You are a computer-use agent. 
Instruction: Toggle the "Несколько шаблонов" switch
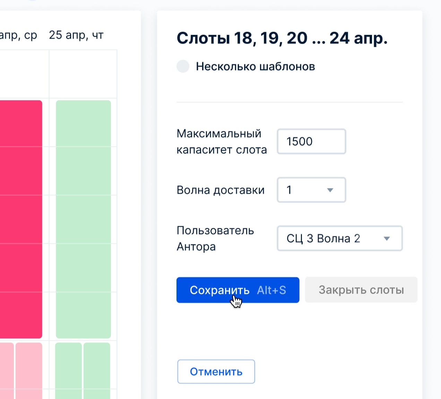(x=183, y=66)
